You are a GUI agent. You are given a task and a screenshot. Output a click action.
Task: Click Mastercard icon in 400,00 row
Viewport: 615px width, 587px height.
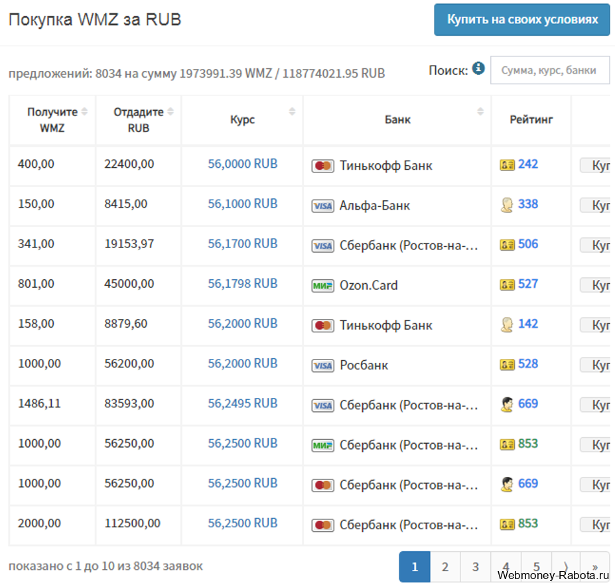323,166
